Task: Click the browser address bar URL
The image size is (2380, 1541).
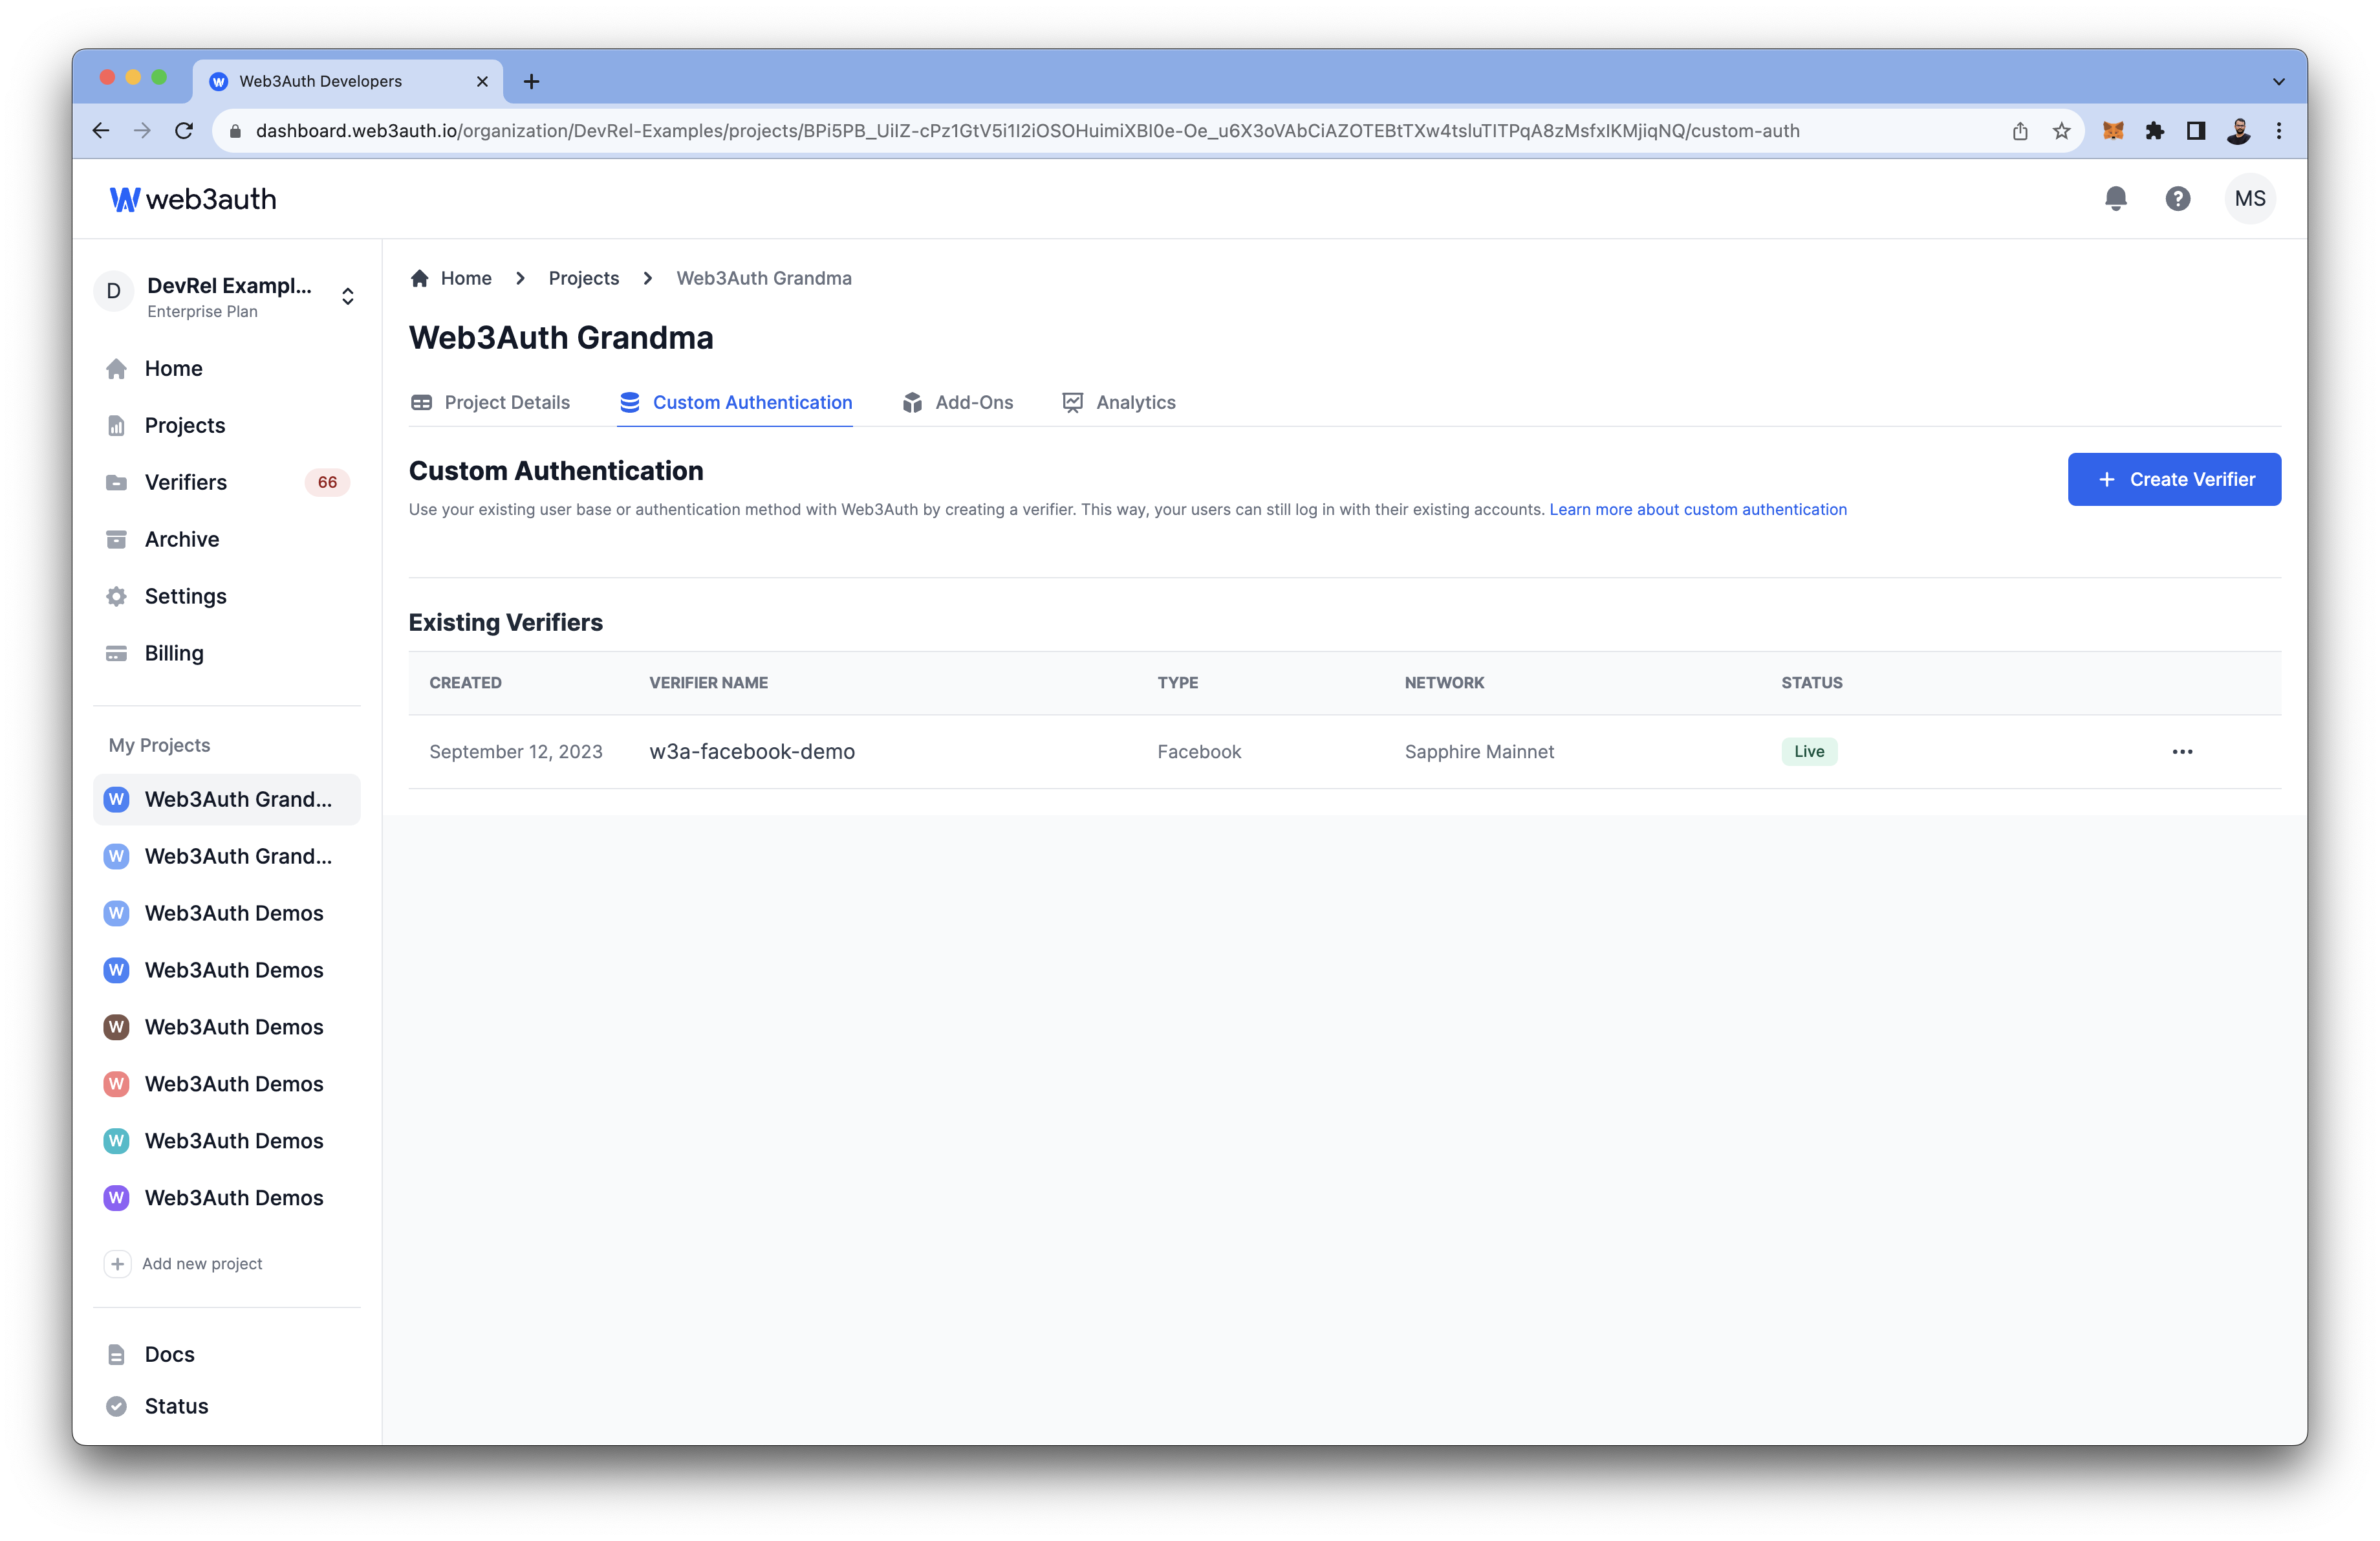Action: 1027,131
